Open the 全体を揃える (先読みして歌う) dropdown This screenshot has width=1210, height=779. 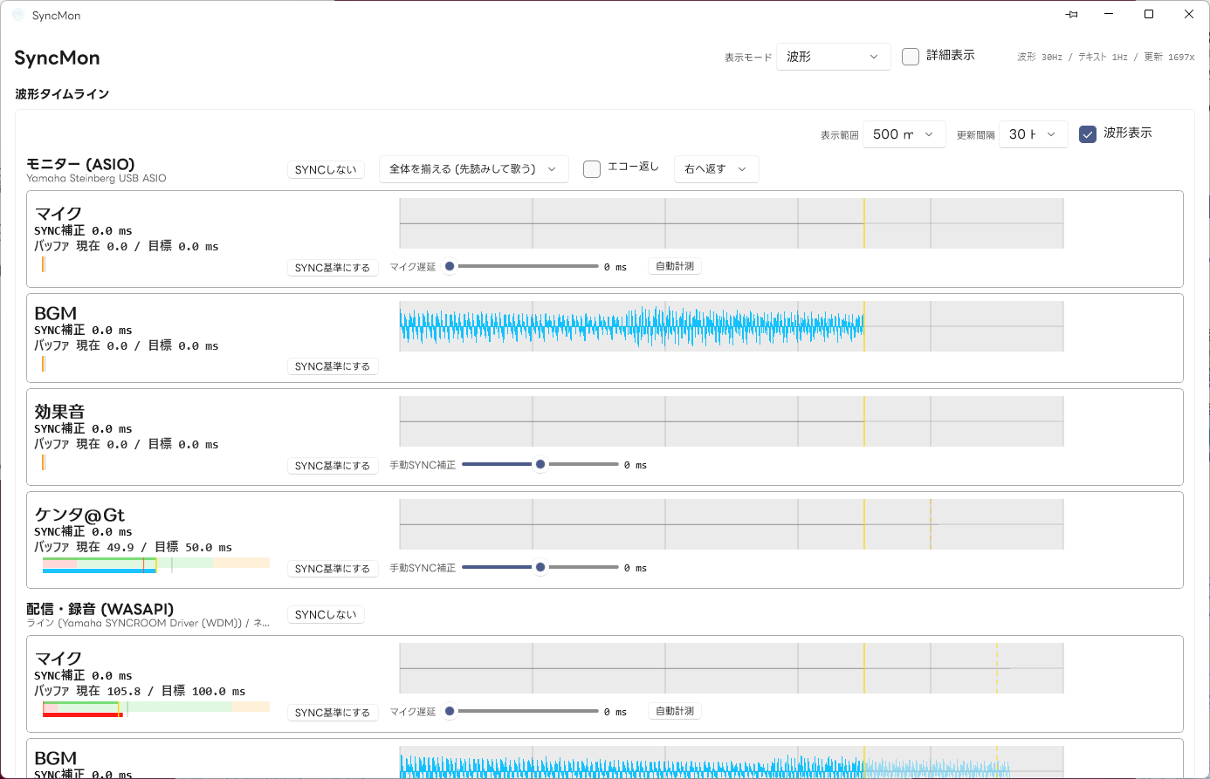[474, 169]
